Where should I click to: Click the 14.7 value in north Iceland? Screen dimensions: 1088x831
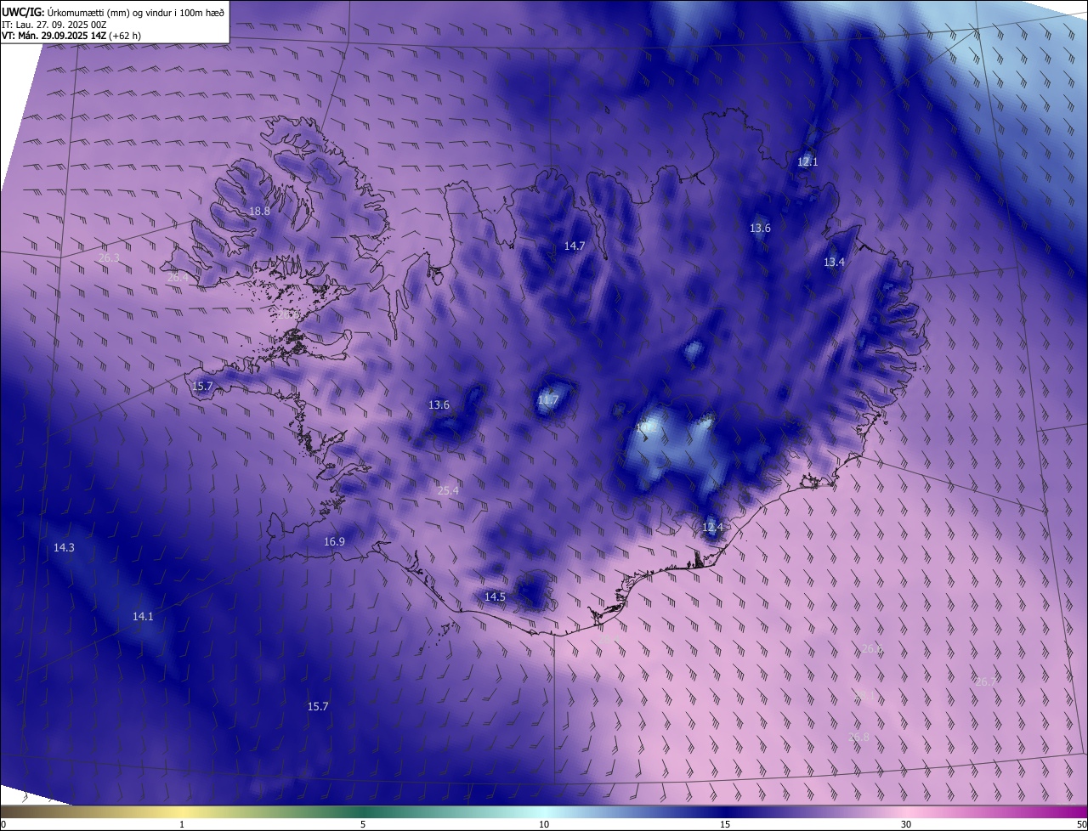coord(575,246)
